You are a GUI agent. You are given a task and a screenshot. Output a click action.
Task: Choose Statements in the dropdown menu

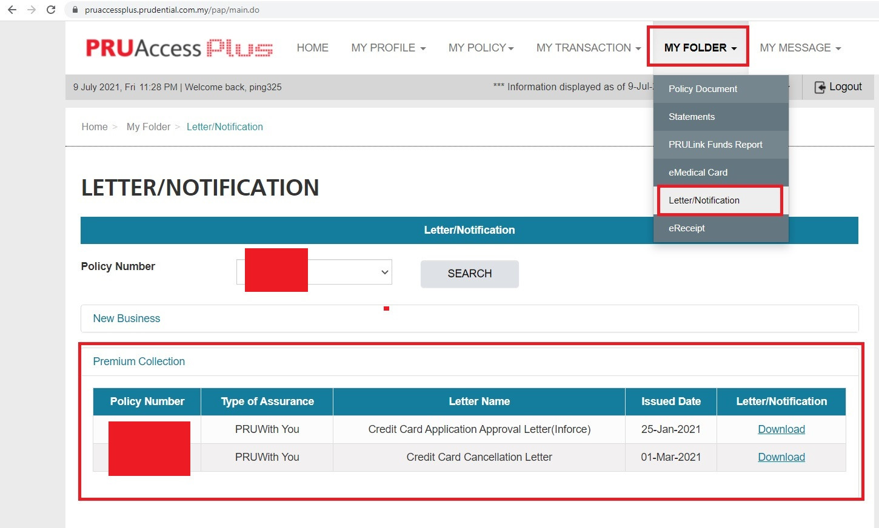691,117
